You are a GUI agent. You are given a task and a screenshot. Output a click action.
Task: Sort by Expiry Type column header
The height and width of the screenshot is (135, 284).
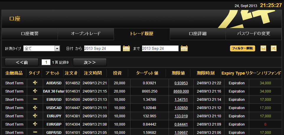click(233, 73)
